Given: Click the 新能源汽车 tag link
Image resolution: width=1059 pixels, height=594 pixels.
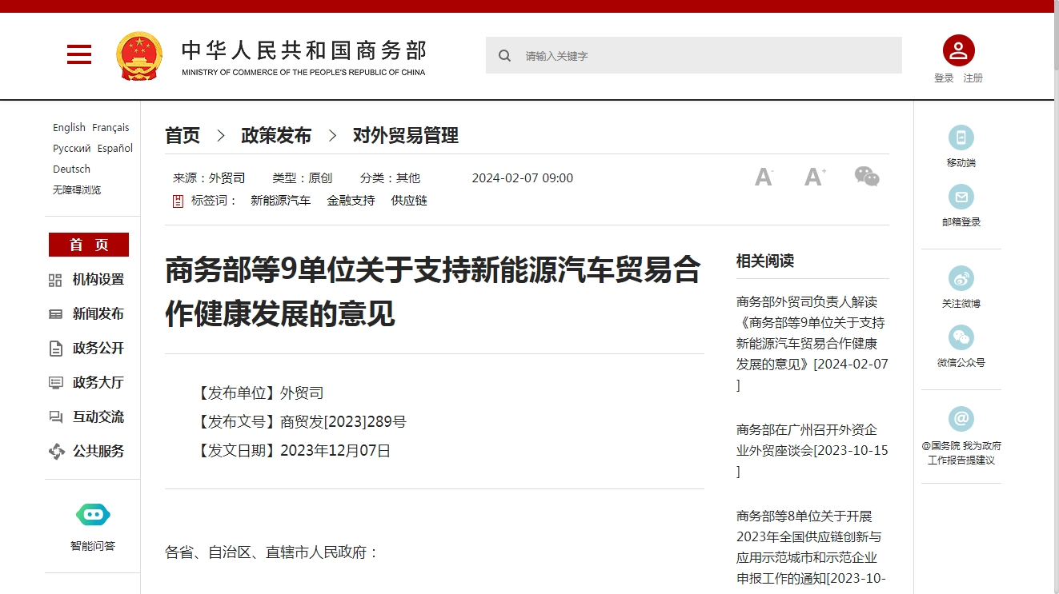Looking at the screenshot, I should tap(280, 201).
